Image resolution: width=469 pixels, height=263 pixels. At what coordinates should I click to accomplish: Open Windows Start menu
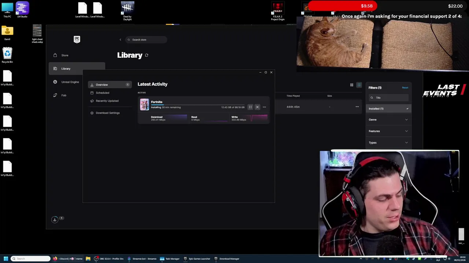point(5,259)
